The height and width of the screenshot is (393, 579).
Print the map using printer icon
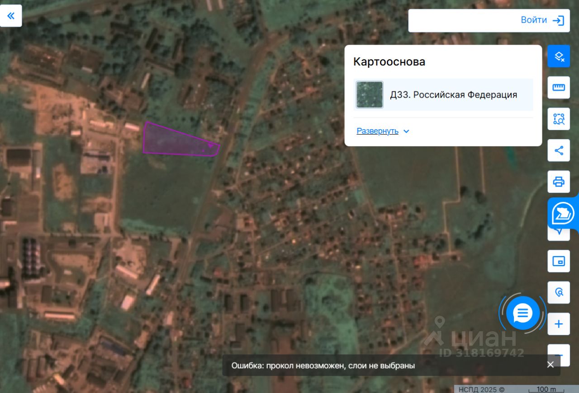(559, 182)
